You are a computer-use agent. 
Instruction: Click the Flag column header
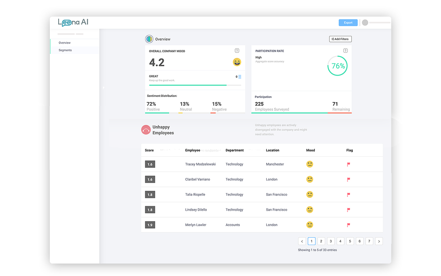pyautogui.click(x=350, y=151)
